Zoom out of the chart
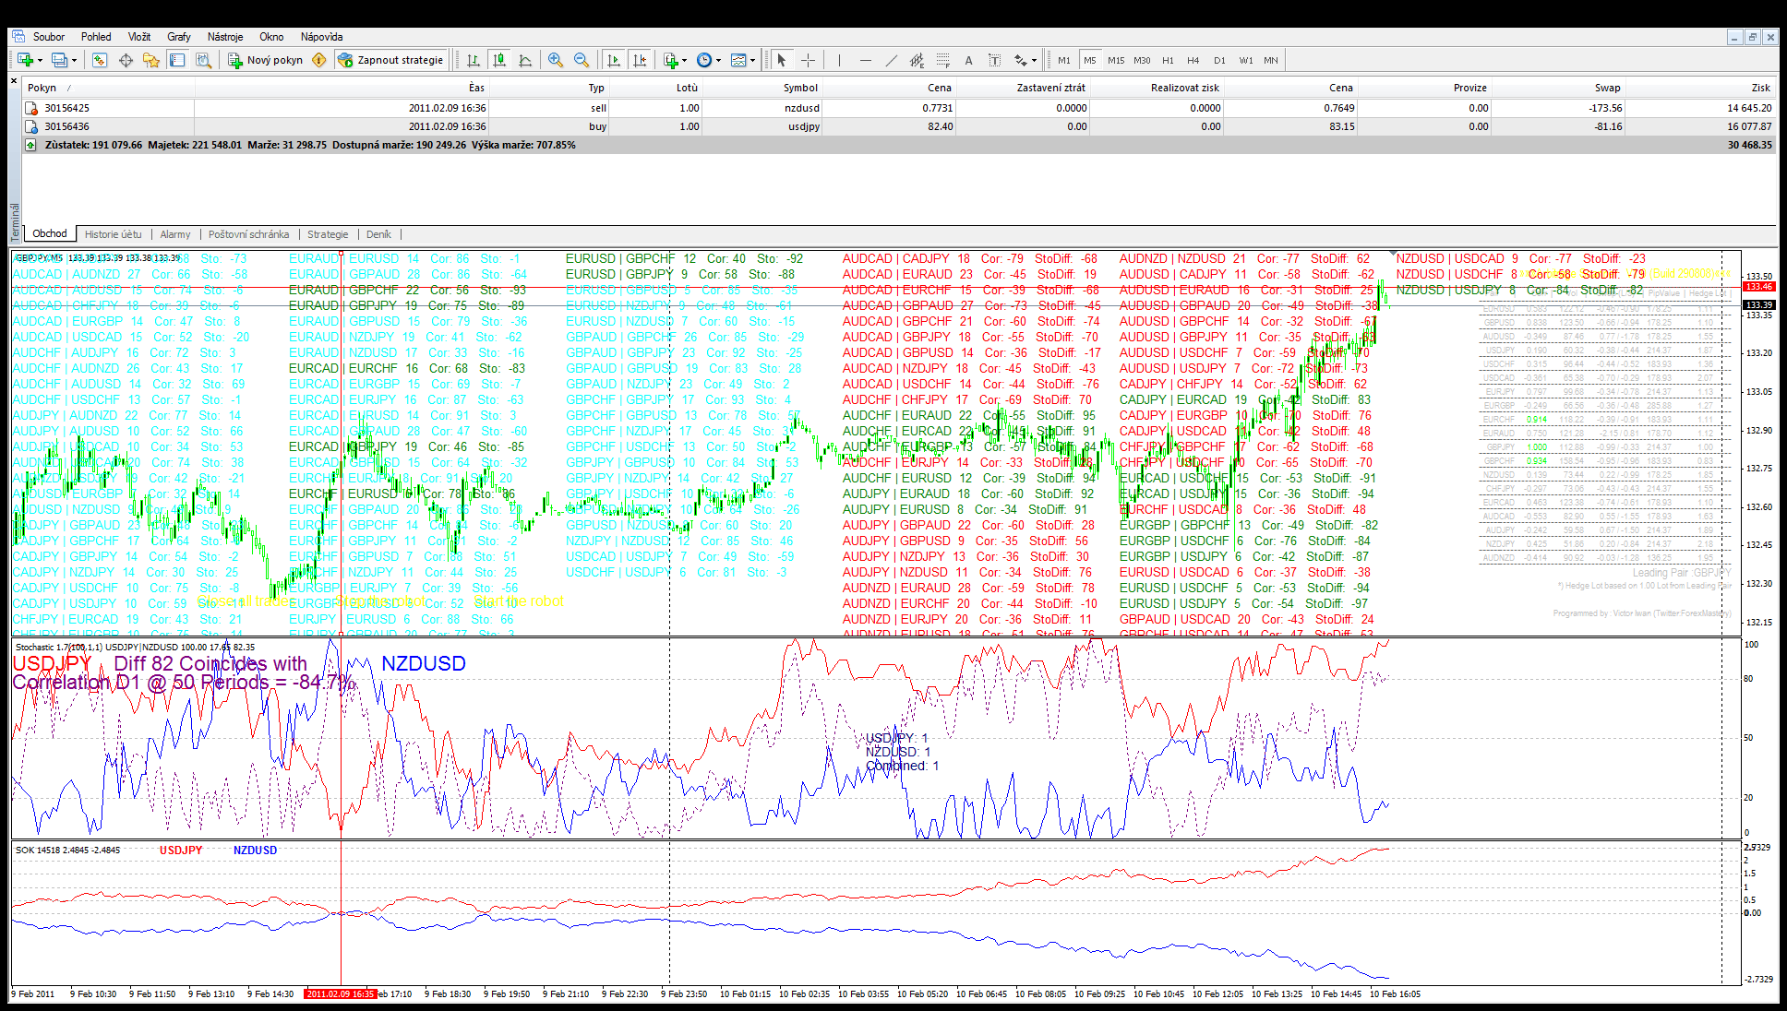This screenshot has width=1787, height=1011. (x=582, y=60)
